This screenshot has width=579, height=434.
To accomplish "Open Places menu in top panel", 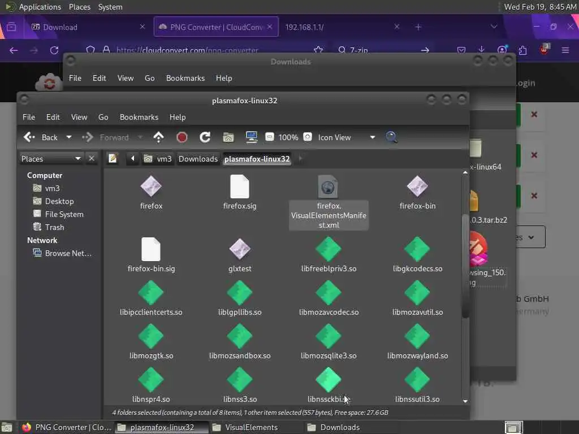I will 79,7.
